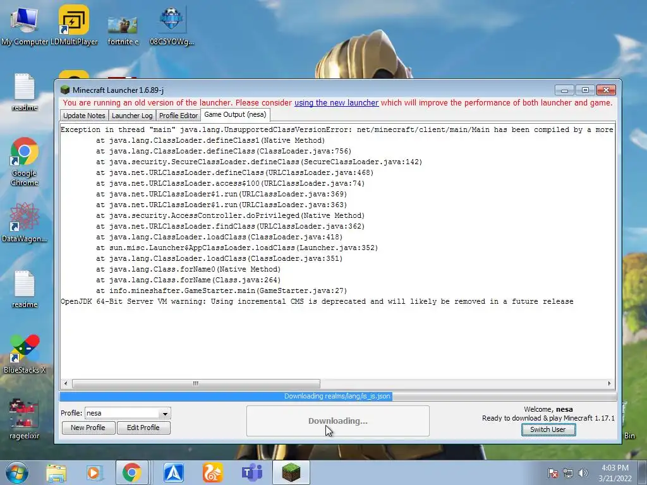Select the 08C5YOWg desktop icon
The image size is (647, 485).
tap(172, 25)
